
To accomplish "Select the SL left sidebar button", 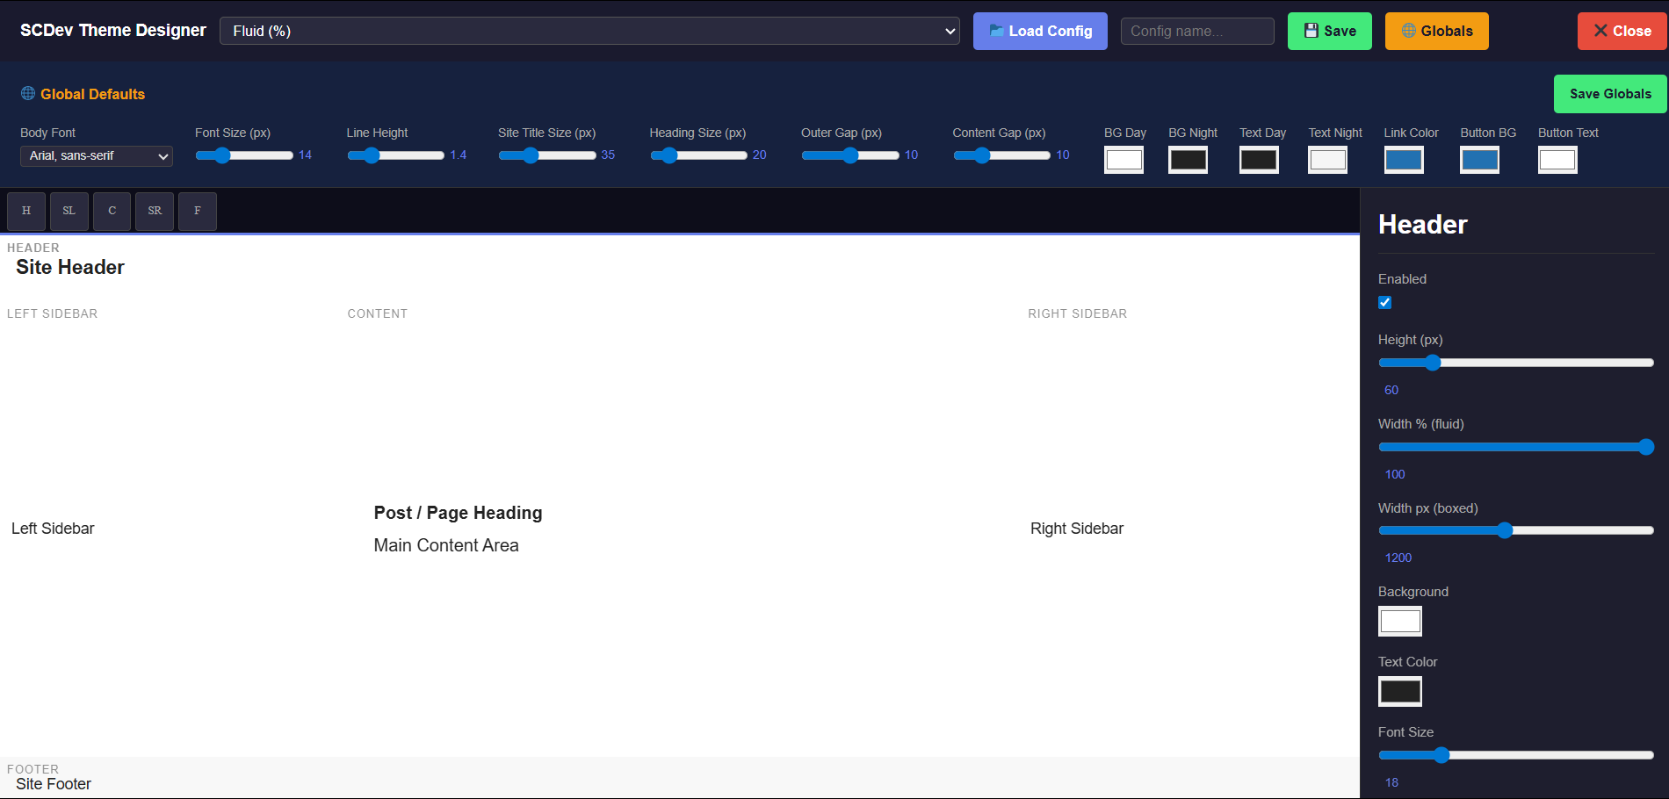I will coord(69,212).
